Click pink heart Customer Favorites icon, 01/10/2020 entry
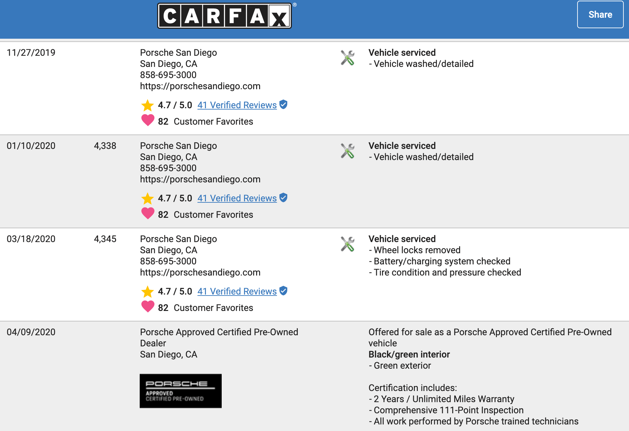Image resolution: width=629 pixels, height=431 pixels. pyautogui.click(x=148, y=214)
